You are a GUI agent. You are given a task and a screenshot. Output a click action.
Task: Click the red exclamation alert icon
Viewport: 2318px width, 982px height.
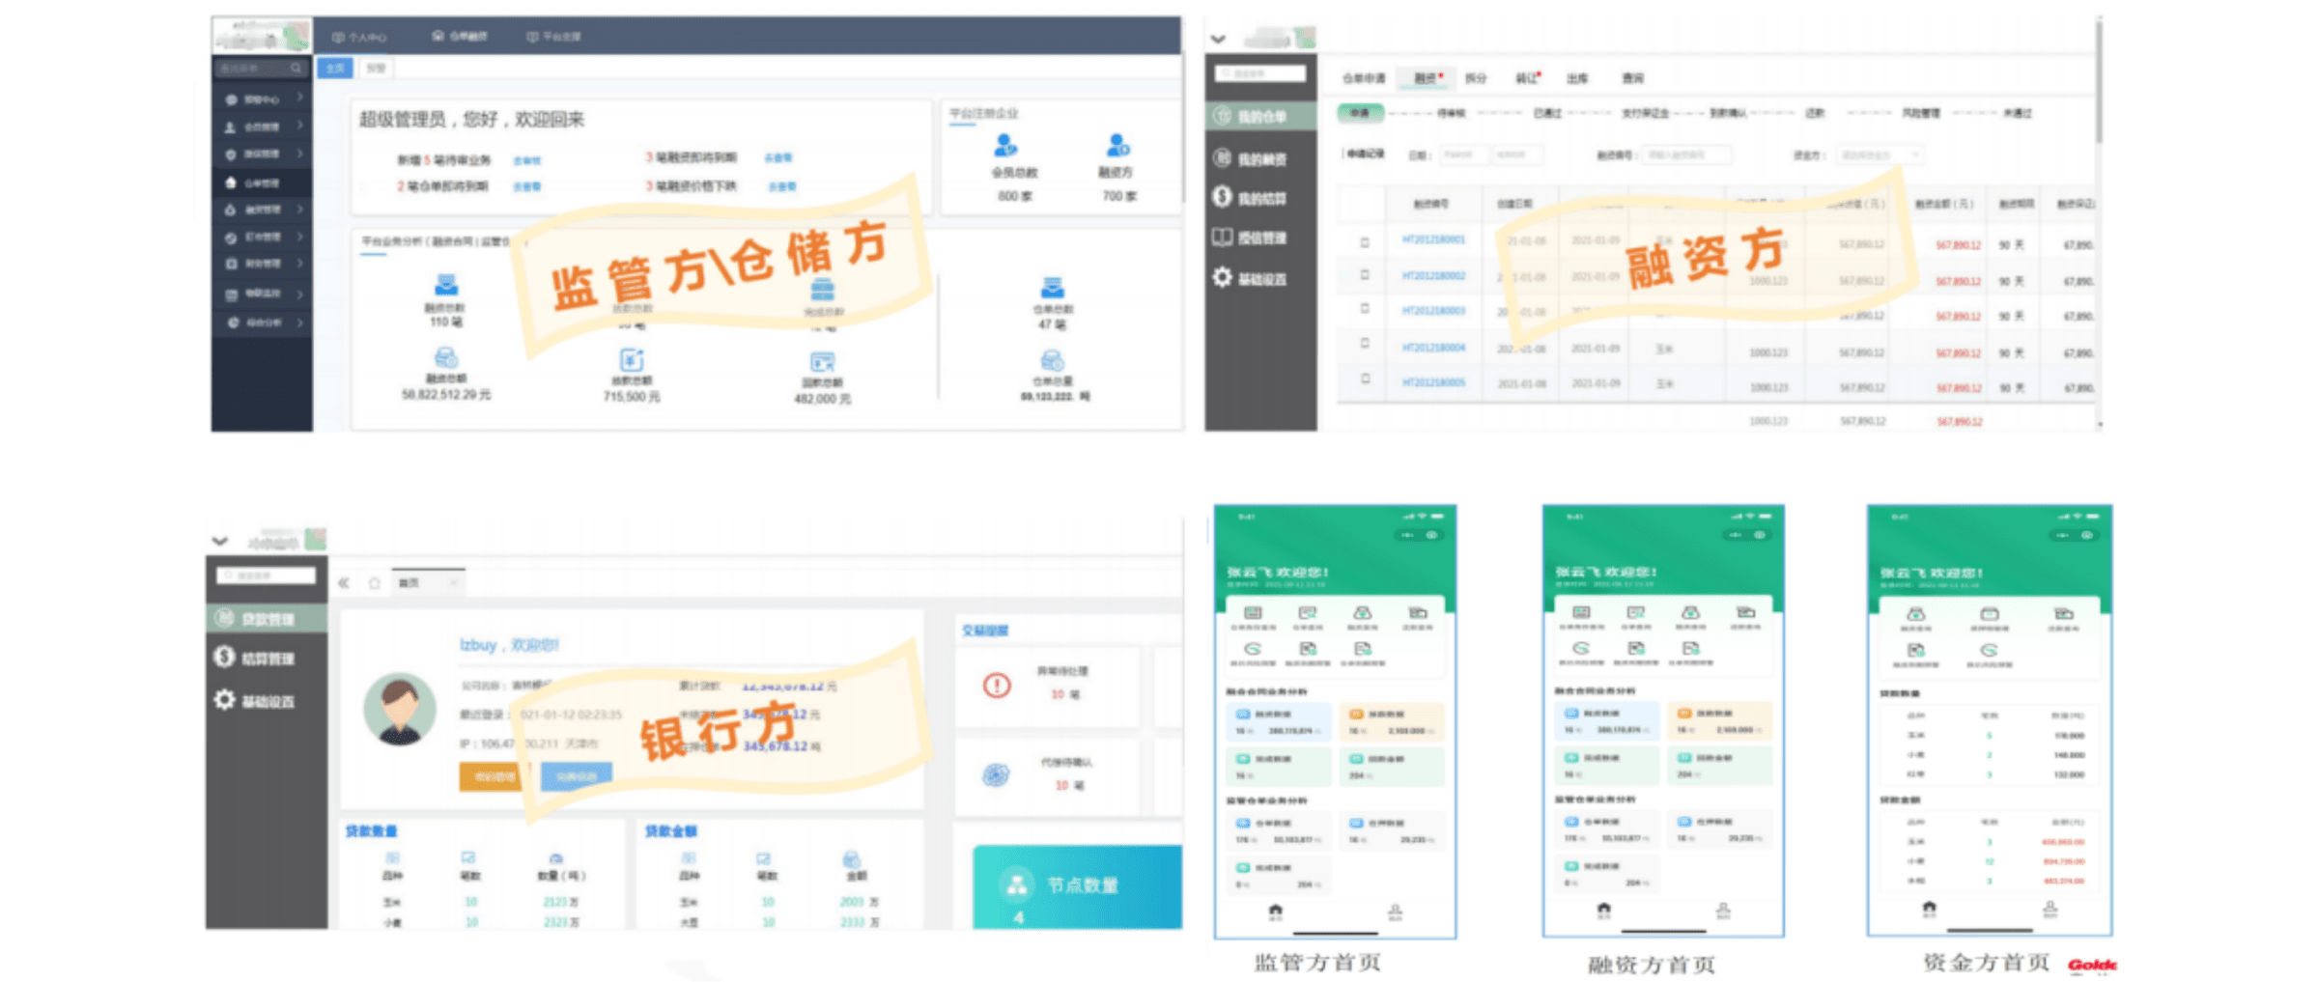[997, 686]
